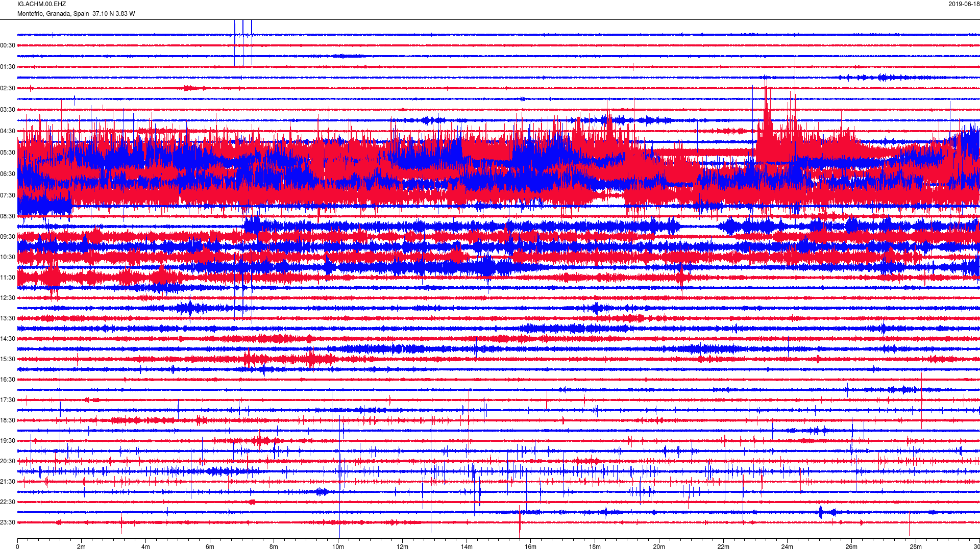
Task: Click the 16m axis tick label
Action: (x=531, y=547)
